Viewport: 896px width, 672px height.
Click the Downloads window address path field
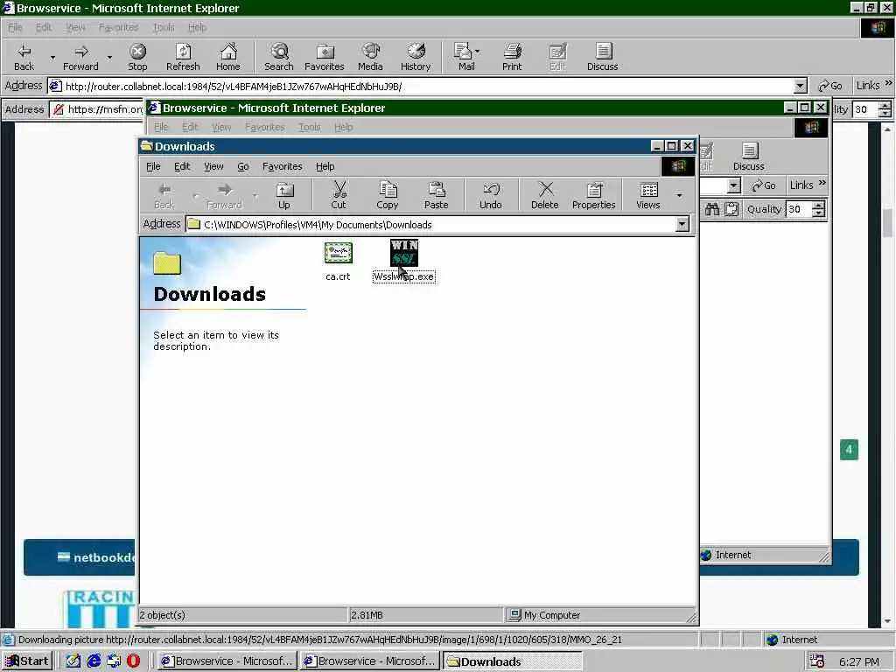click(430, 224)
